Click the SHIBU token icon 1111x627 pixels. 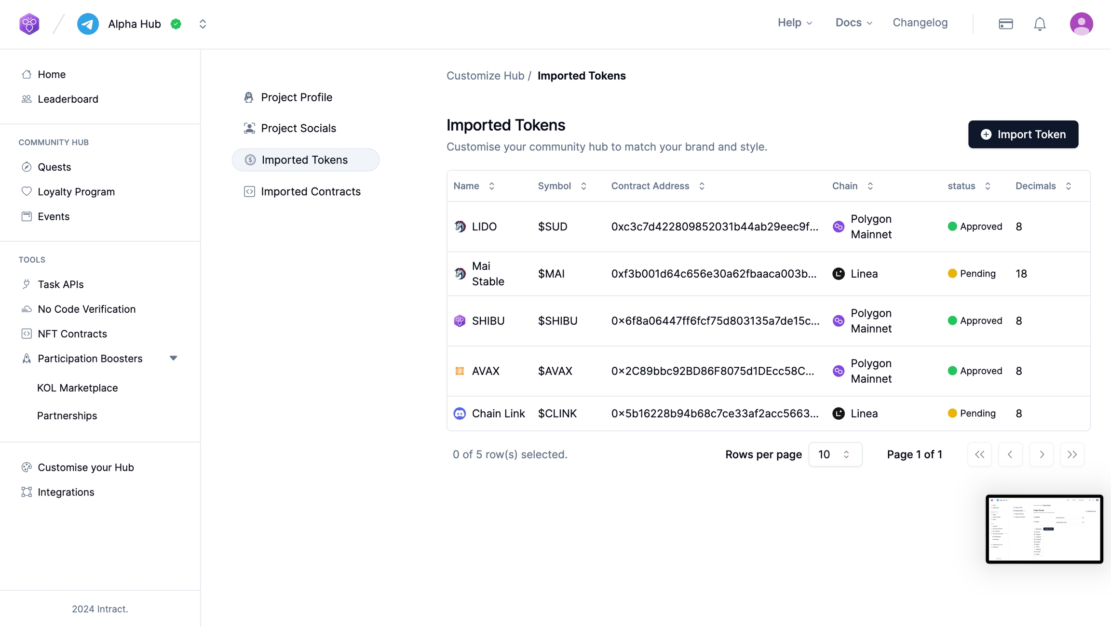coord(460,321)
